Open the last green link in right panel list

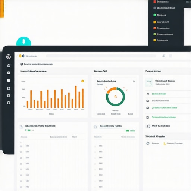[164, 117]
